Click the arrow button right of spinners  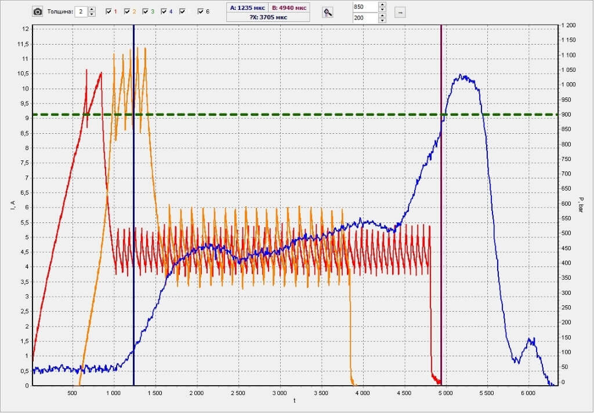click(x=399, y=12)
